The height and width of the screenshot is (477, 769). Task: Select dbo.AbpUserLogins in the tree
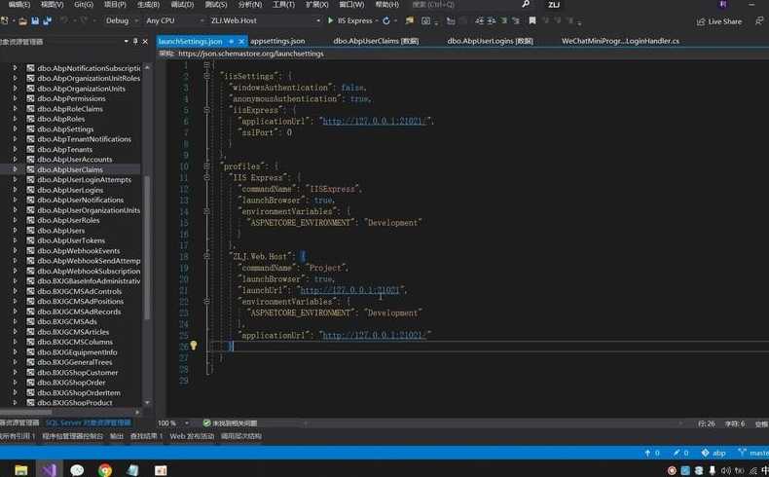pos(70,190)
